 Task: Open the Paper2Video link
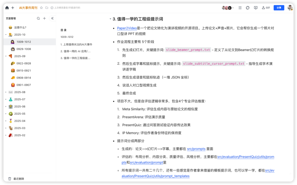click(127, 28)
